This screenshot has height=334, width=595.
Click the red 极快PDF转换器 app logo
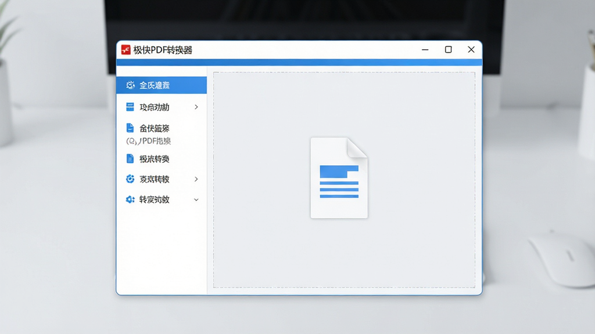pyautogui.click(x=126, y=50)
